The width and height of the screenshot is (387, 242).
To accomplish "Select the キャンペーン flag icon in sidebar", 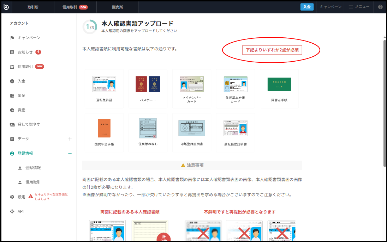I will [x=12, y=37].
